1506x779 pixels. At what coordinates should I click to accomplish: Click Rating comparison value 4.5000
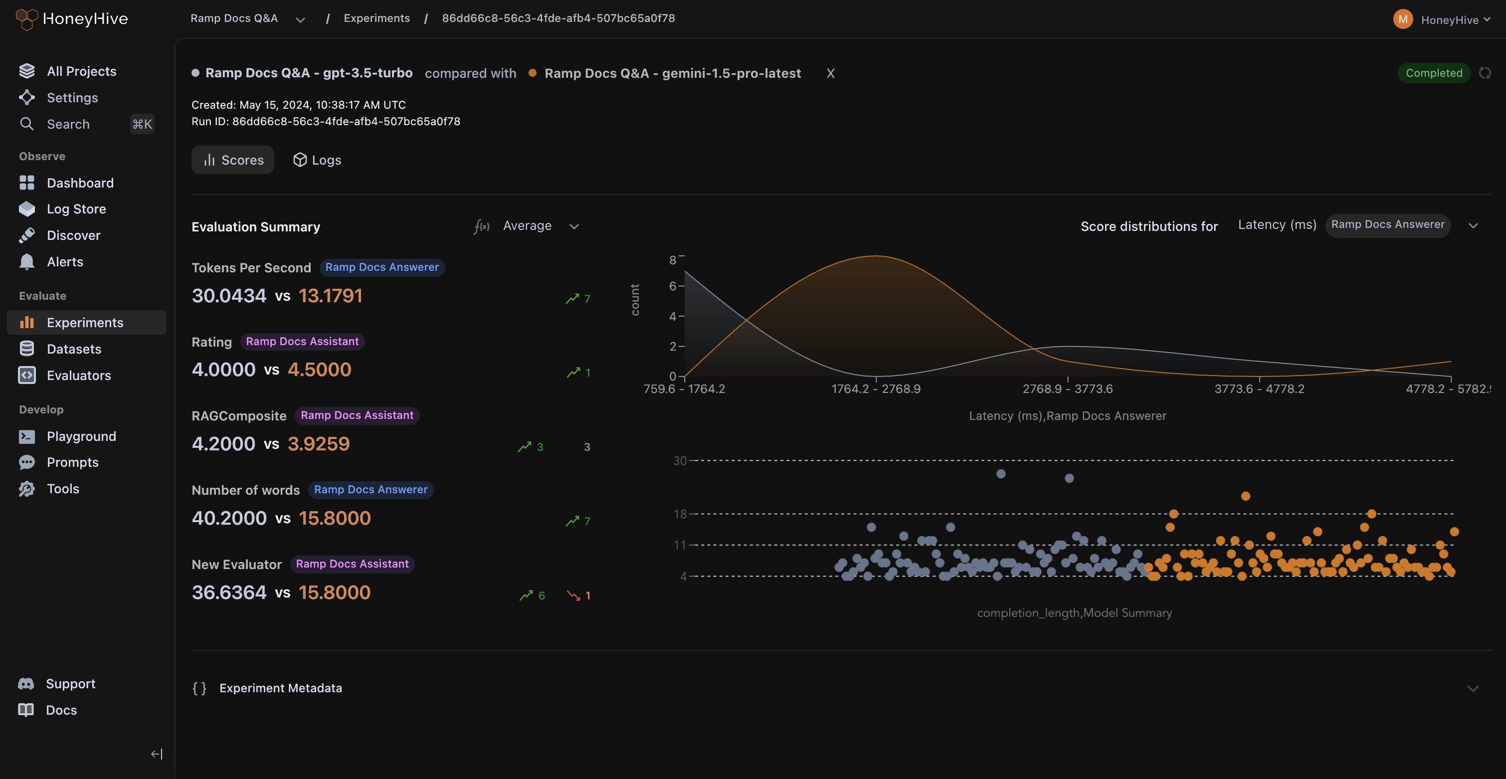[319, 369]
